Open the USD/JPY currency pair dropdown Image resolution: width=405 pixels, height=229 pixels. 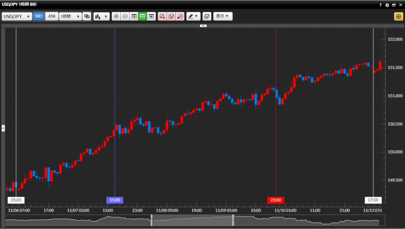point(17,17)
